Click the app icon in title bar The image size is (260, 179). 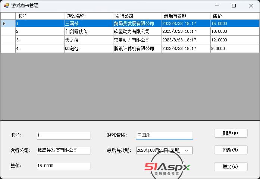6,6
